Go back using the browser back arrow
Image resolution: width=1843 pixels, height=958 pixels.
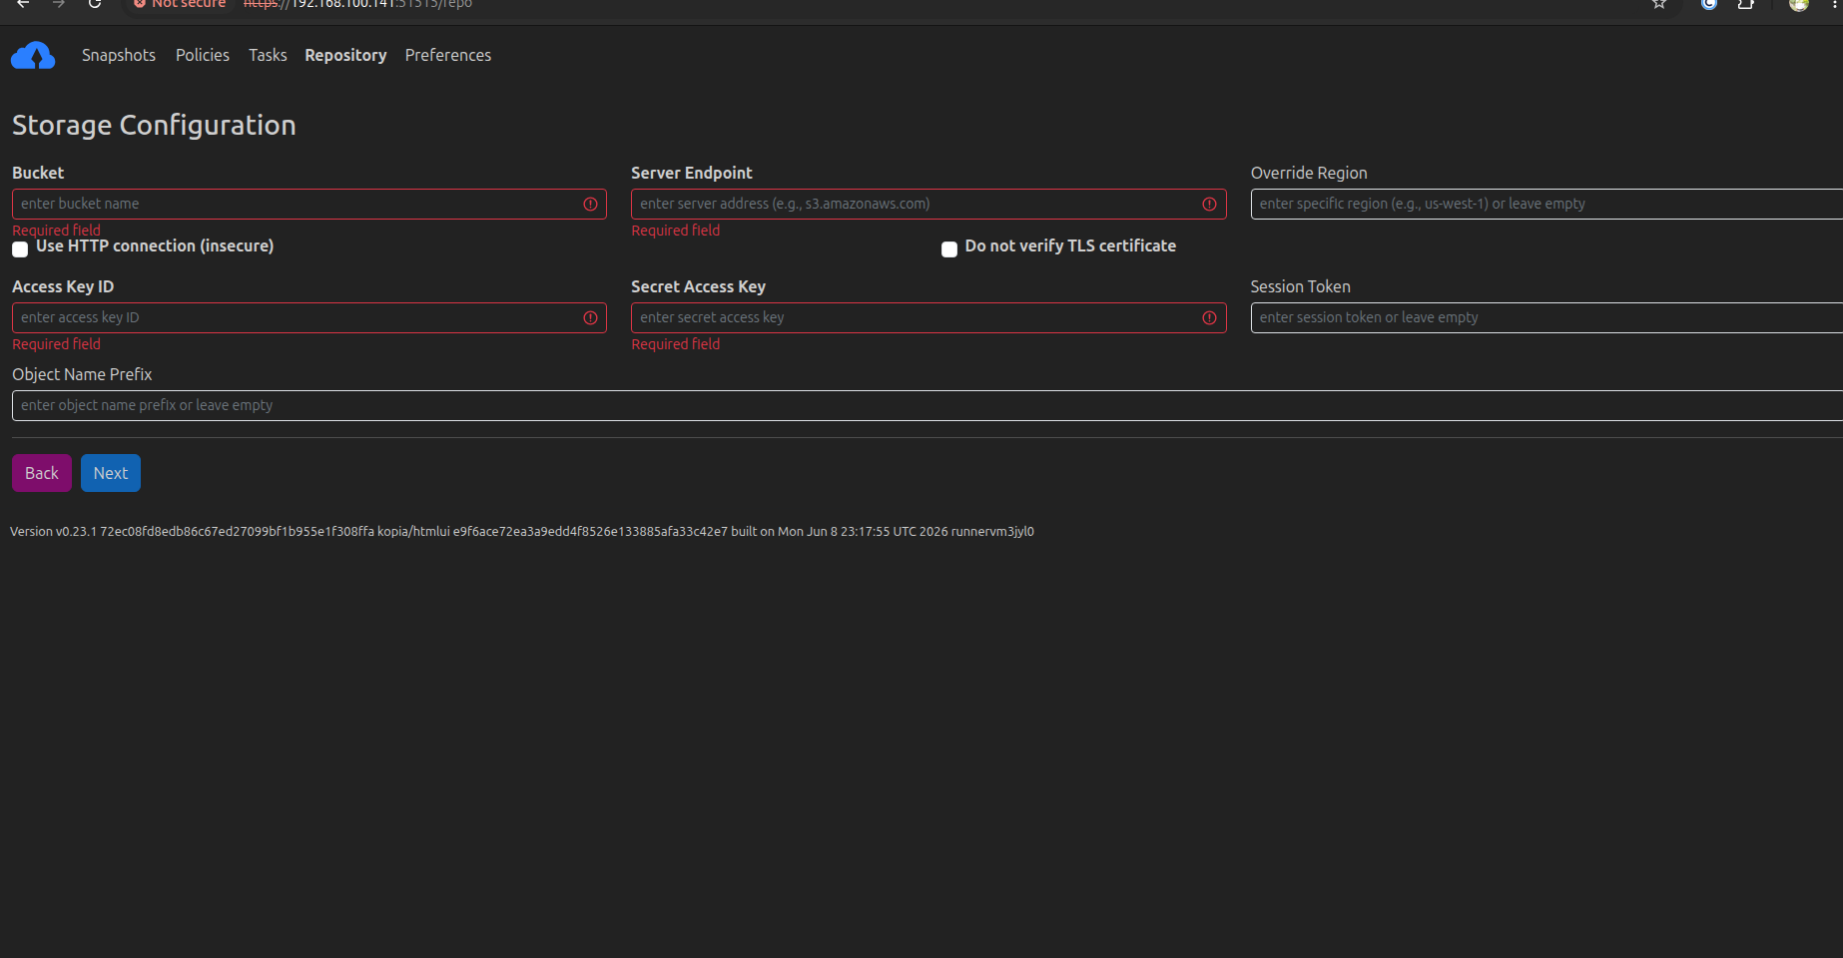click(x=23, y=4)
